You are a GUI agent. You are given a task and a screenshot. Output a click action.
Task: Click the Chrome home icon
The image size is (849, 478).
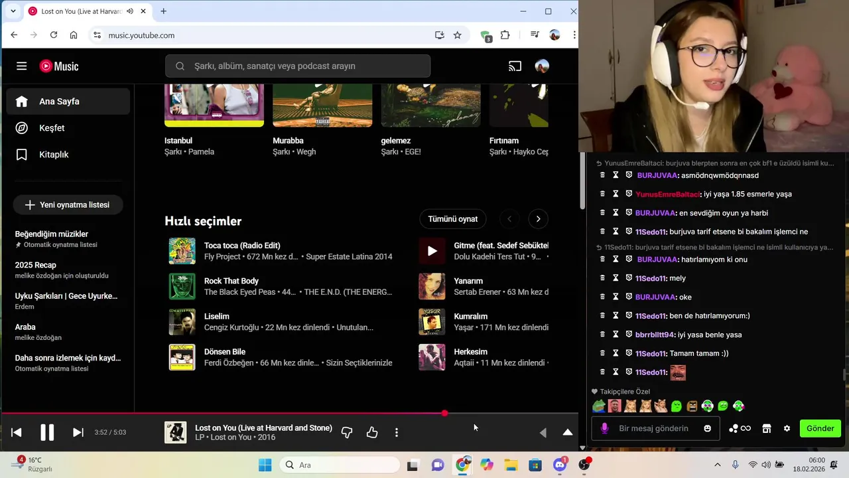tap(74, 35)
